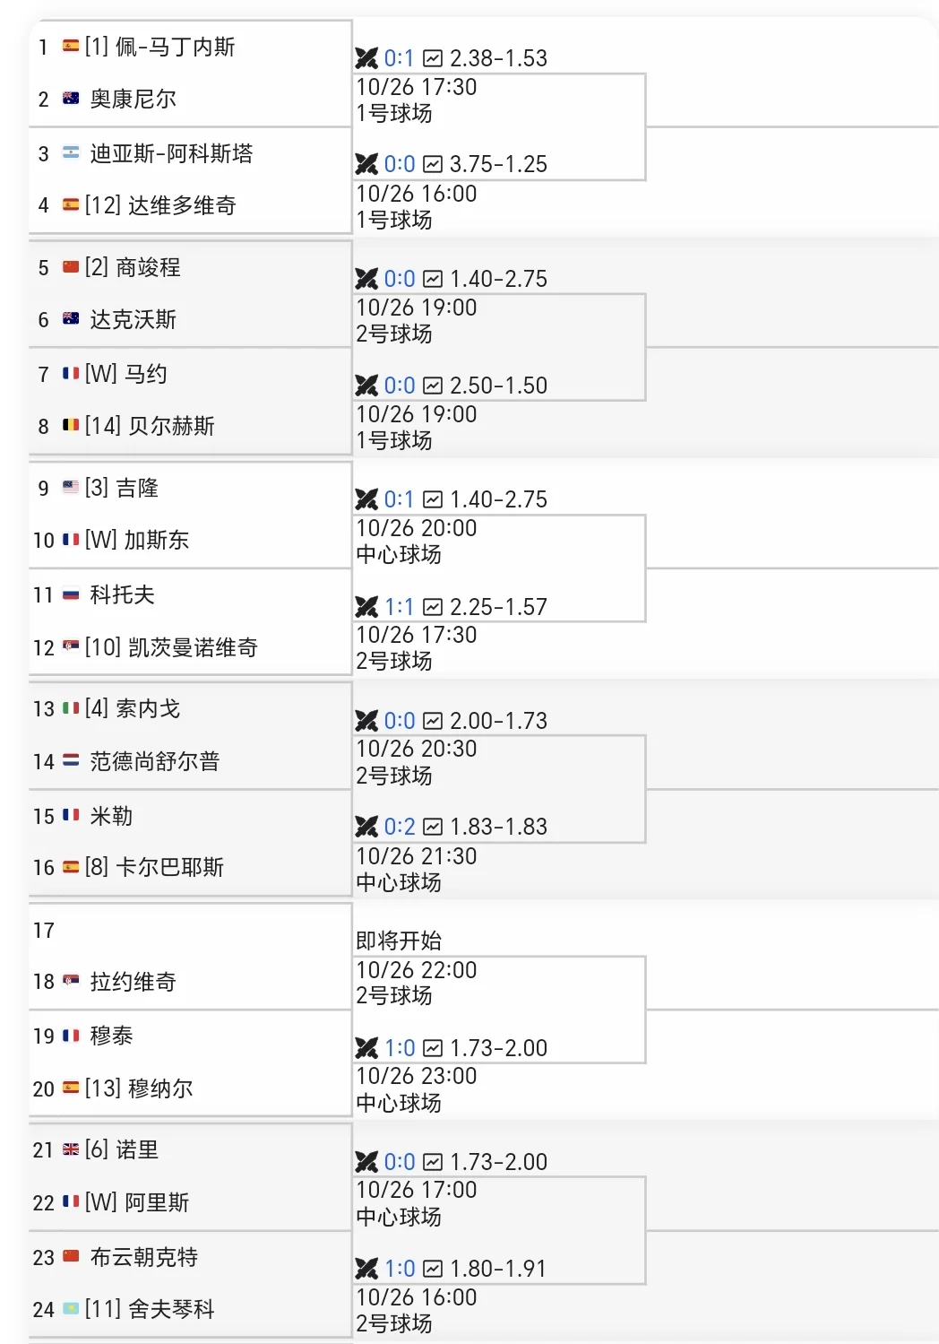Click head-to-head icon for 吉隆 vs 加斯东
This screenshot has height=1344, width=939.
[366, 499]
